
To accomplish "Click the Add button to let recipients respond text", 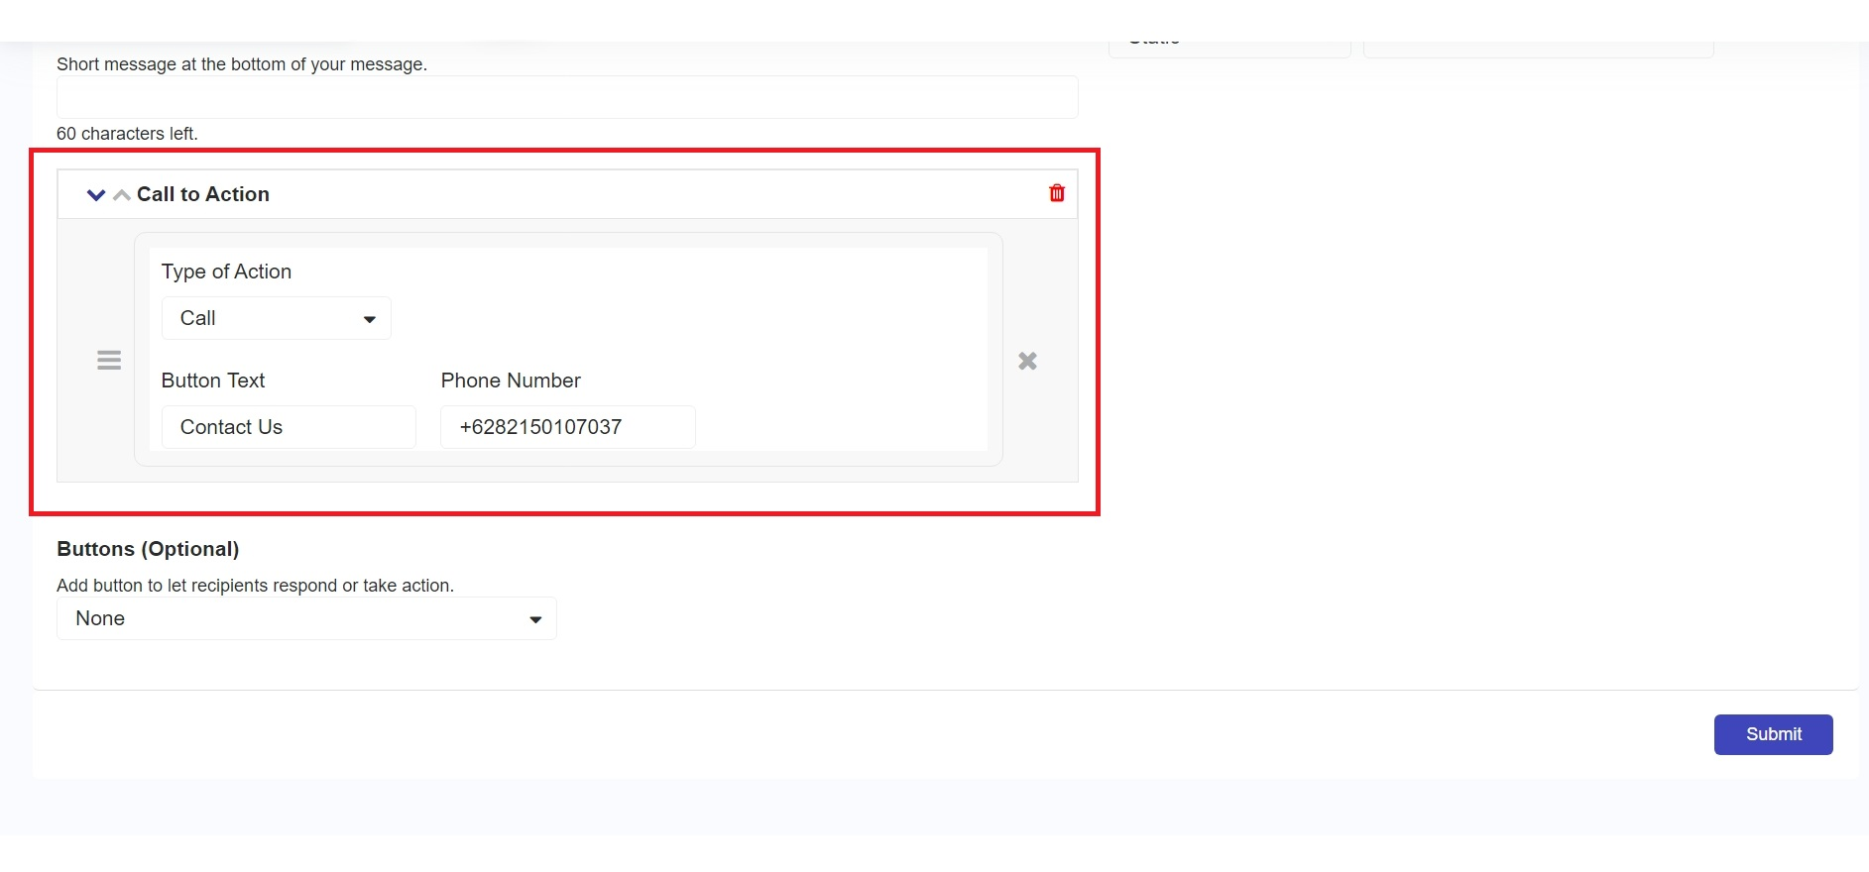I will click(x=255, y=586).
